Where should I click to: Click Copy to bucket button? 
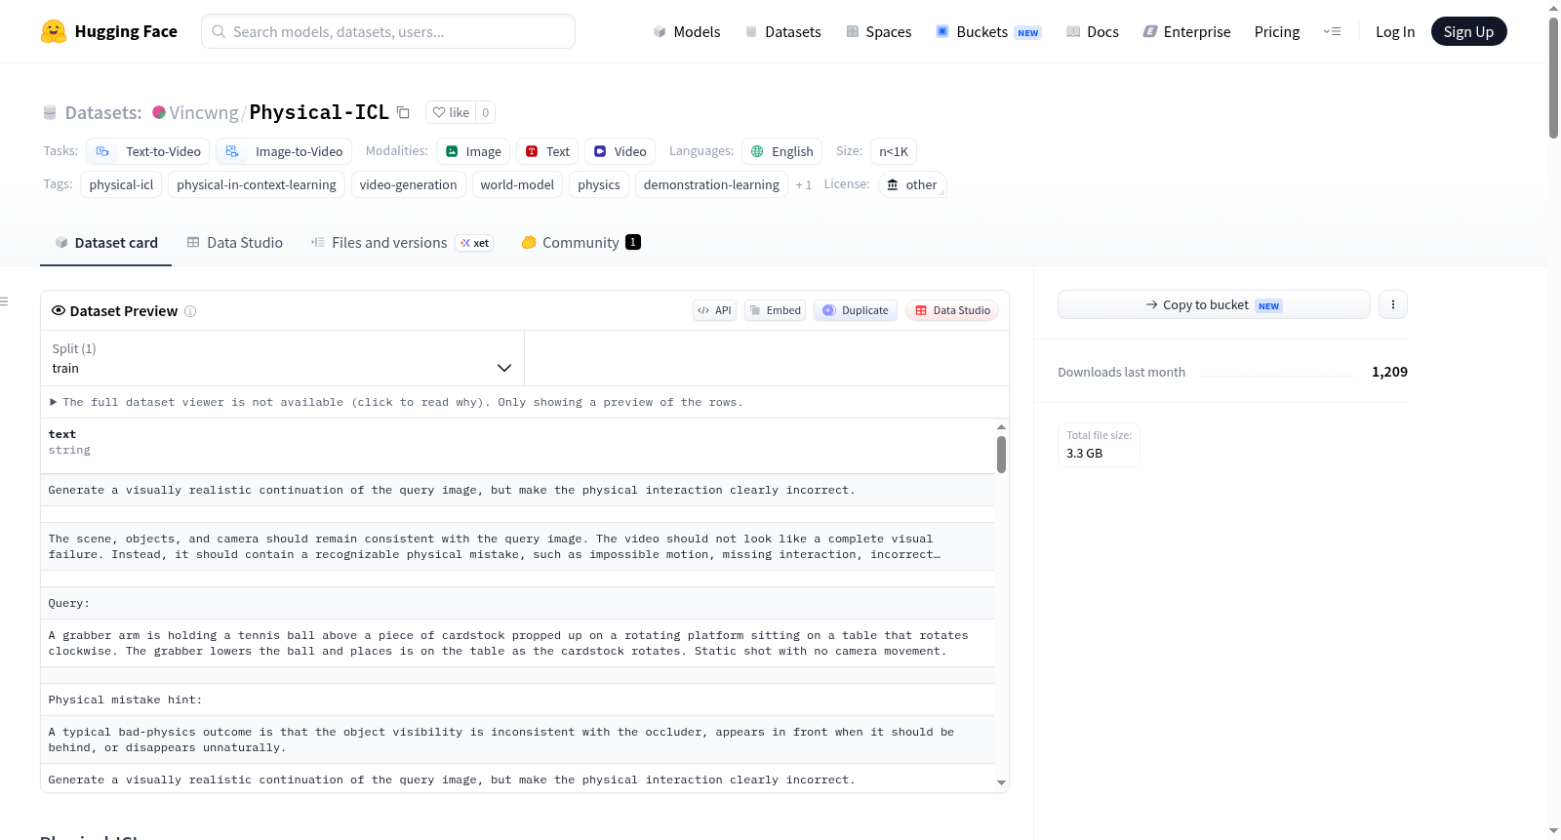tap(1214, 304)
